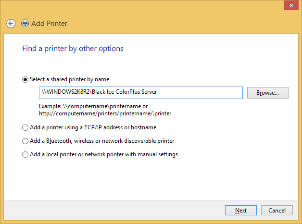Select the Bluetooth, wireless or network discoverable radio

(25, 141)
